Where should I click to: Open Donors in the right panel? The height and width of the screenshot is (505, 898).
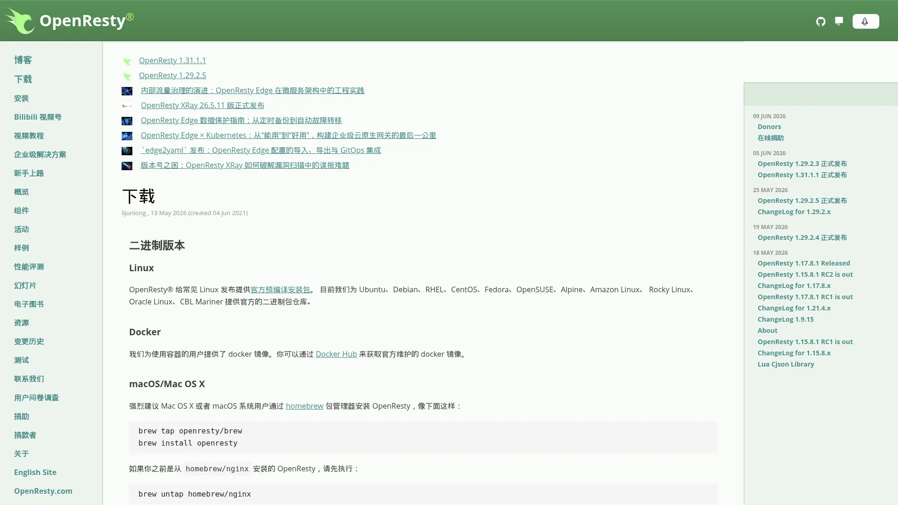coord(769,127)
